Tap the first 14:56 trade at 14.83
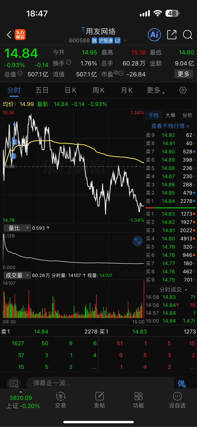This screenshot has height=427, width=197. tap(171, 297)
